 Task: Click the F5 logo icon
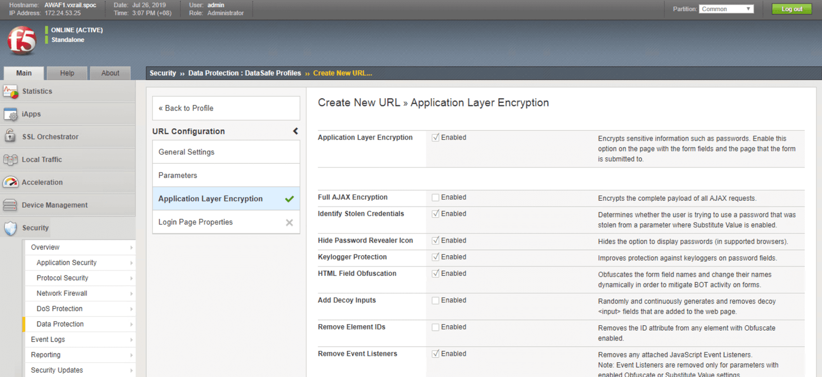coord(22,41)
